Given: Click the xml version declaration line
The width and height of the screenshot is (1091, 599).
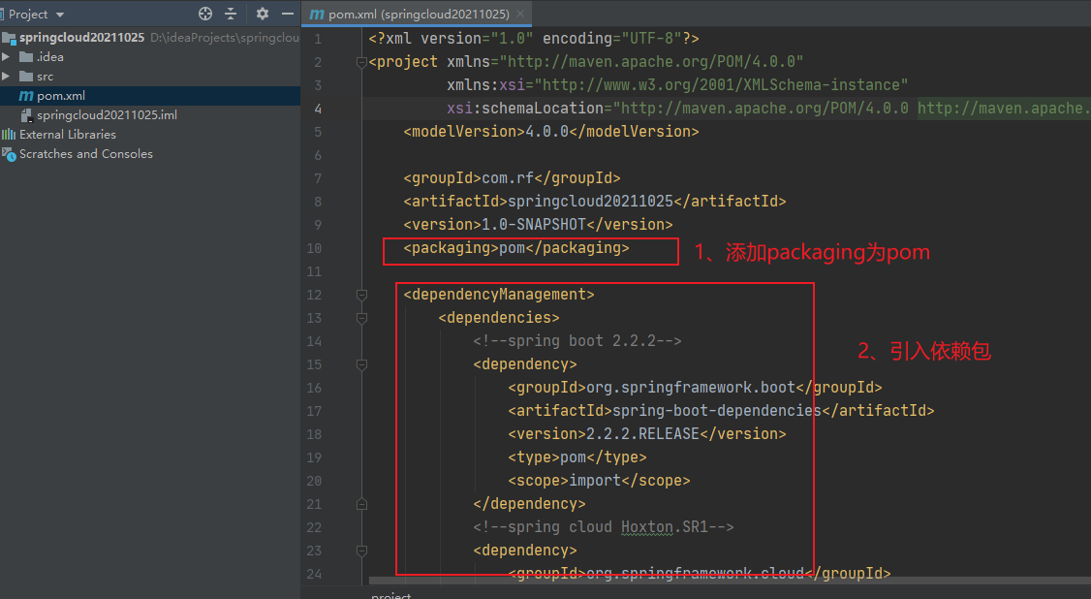Looking at the screenshot, I should pyautogui.click(x=534, y=38).
